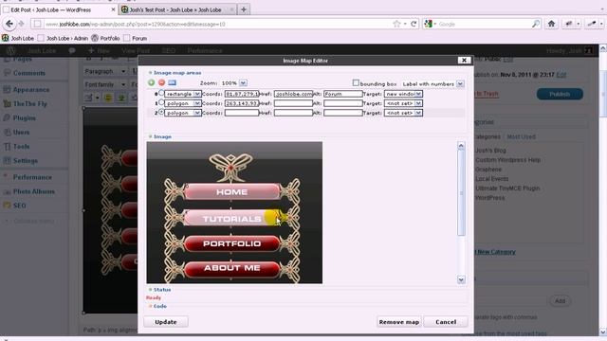Click ABOUT ME button in map image
This screenshot has width=607, height=341.
[x=231, y=268]
